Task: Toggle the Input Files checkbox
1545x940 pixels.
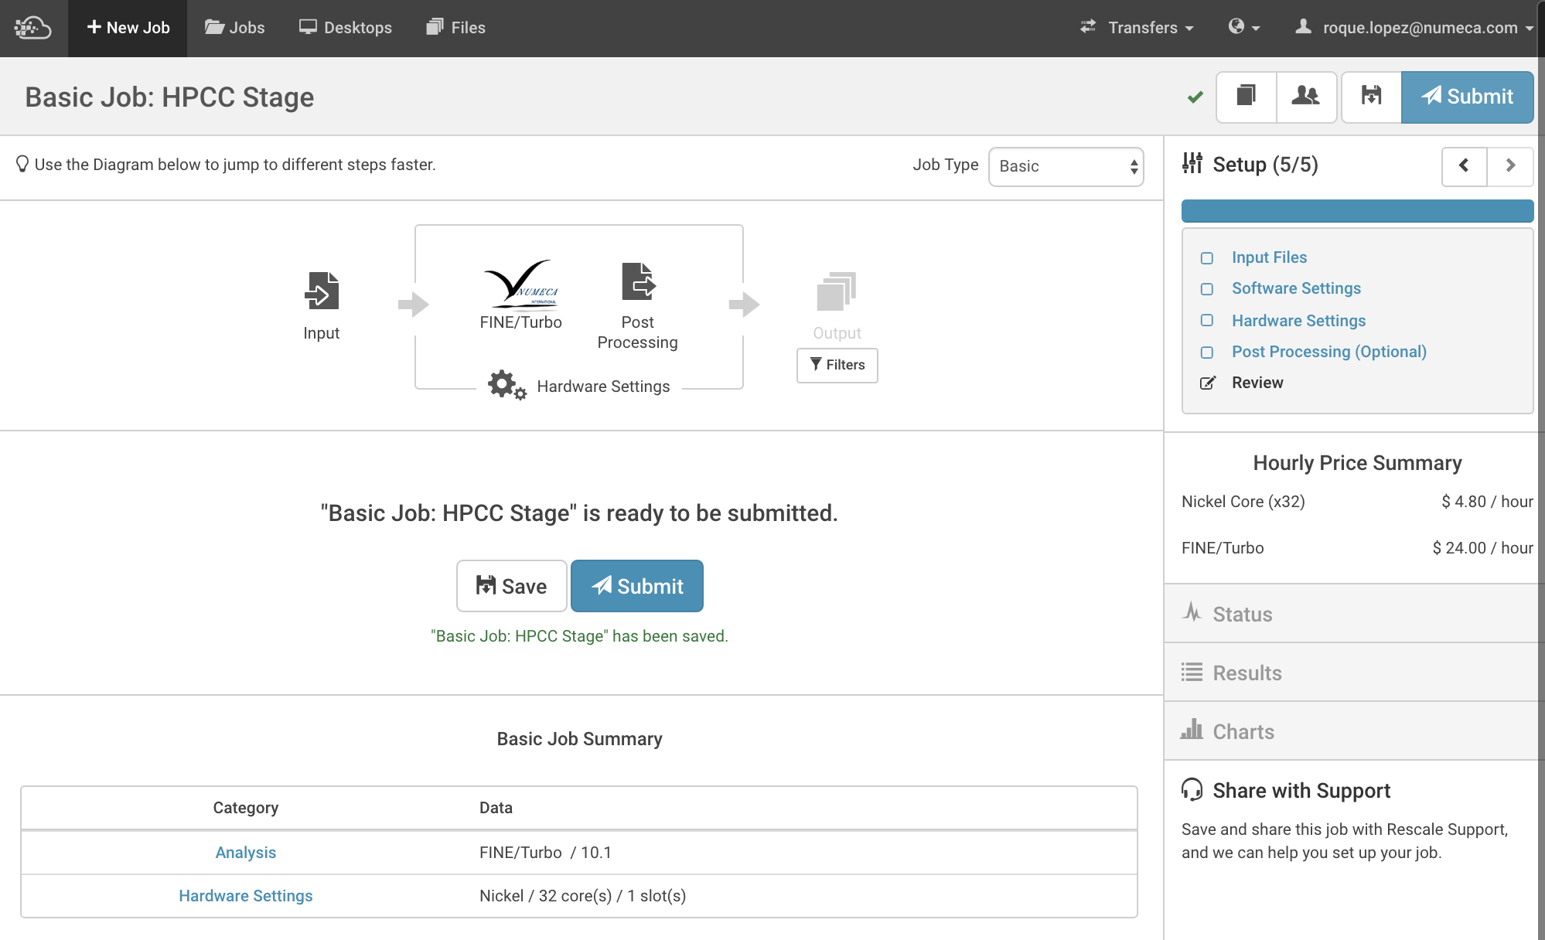Action: pyautogui.click(x=1207, y=258)
